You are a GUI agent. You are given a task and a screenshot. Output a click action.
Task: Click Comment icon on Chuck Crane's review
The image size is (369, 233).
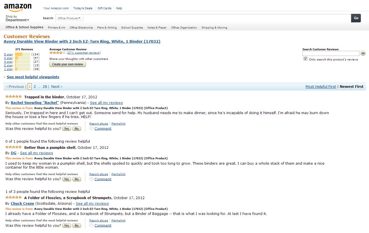point(91,226)
